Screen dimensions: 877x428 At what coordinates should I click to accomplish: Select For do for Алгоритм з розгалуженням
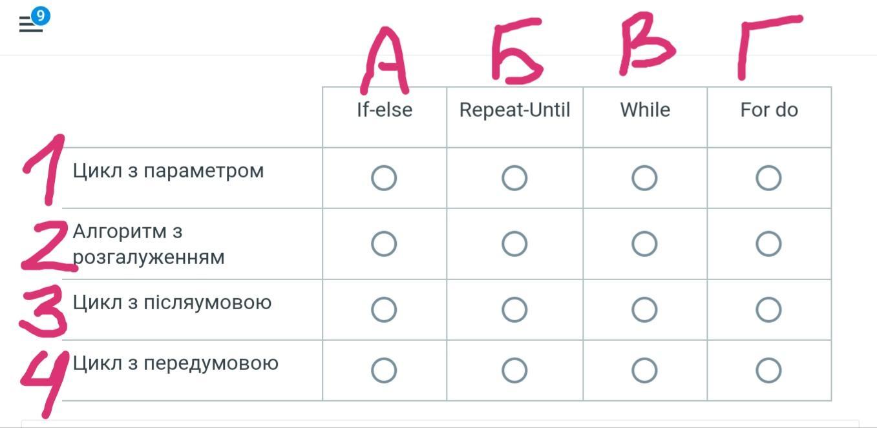(768, 244)
